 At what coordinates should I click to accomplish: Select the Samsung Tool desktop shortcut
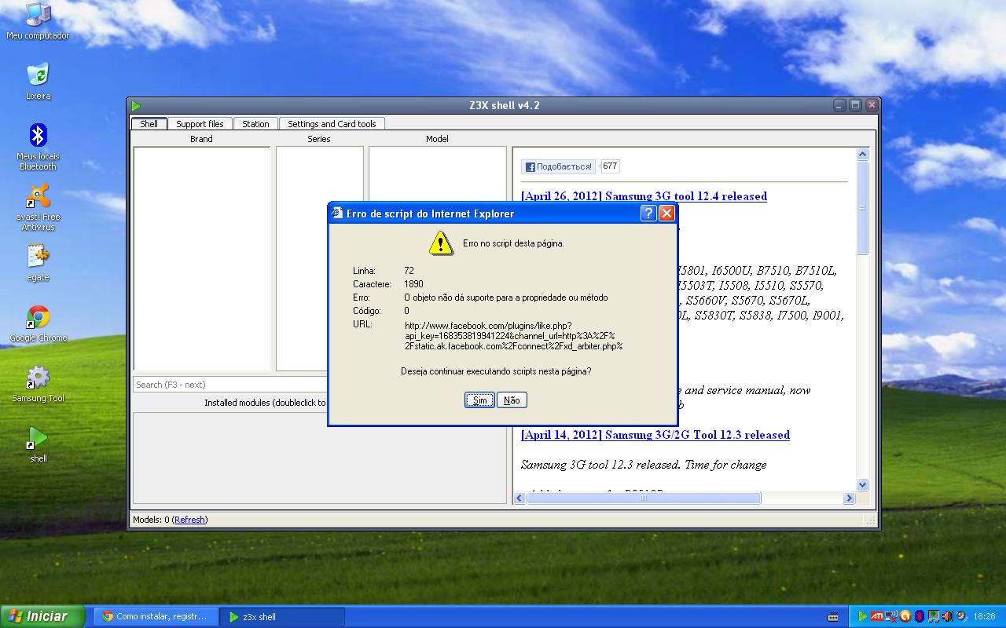[38, 384]
